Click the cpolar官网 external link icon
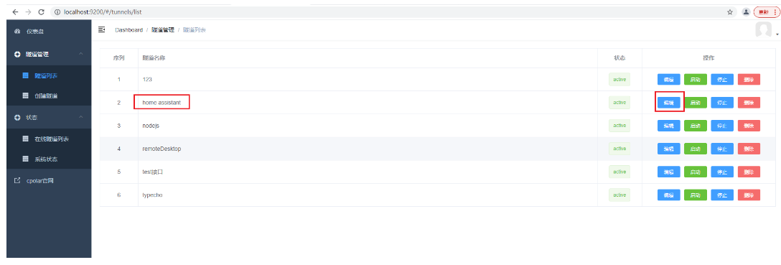 pos(17,180)
